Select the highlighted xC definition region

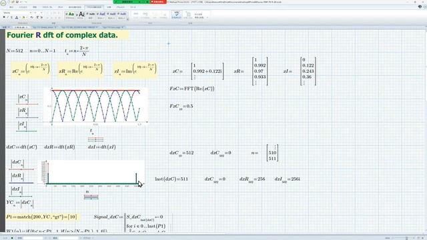[x=31, y=70]
